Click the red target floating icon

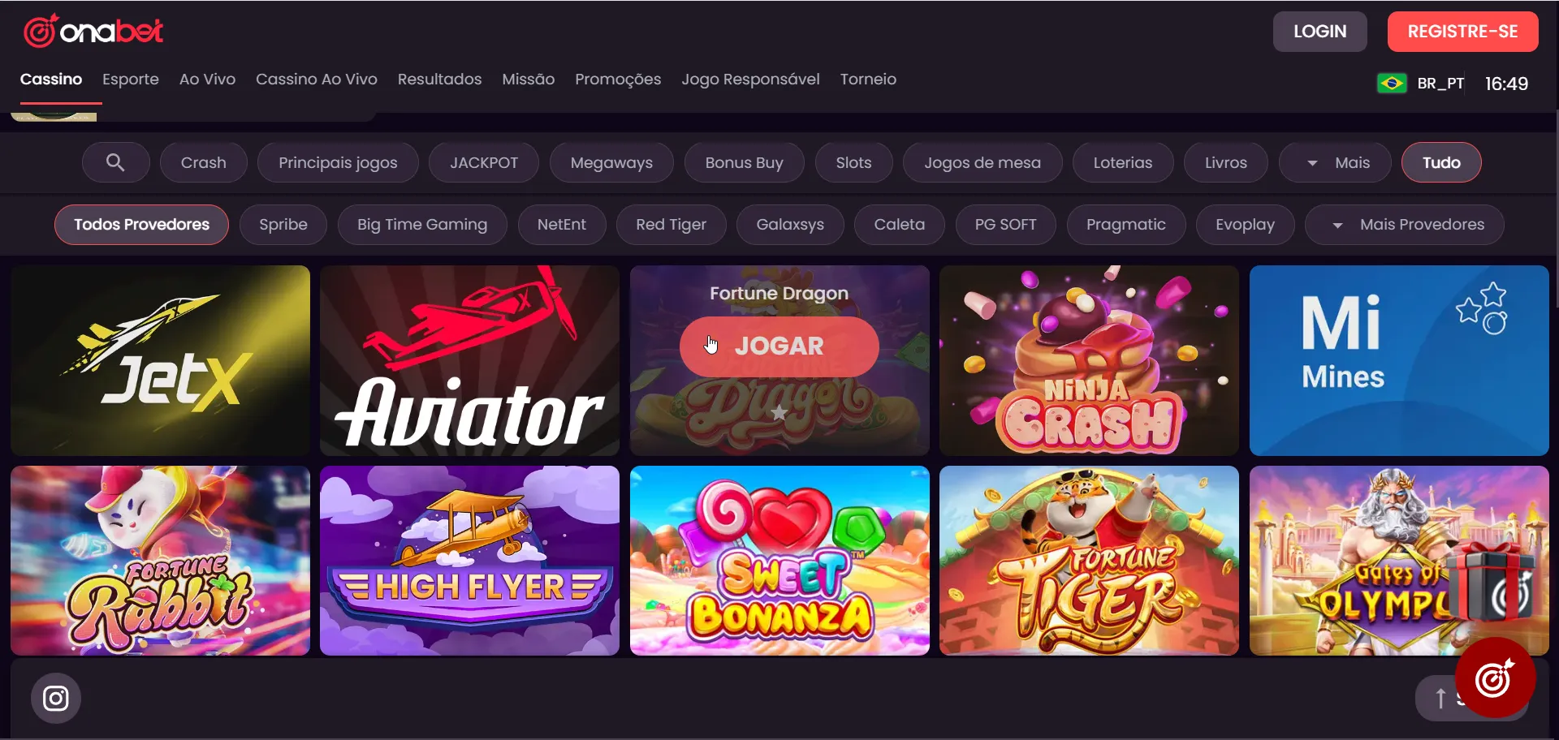pyautogui.click(x=1495, y=678)
